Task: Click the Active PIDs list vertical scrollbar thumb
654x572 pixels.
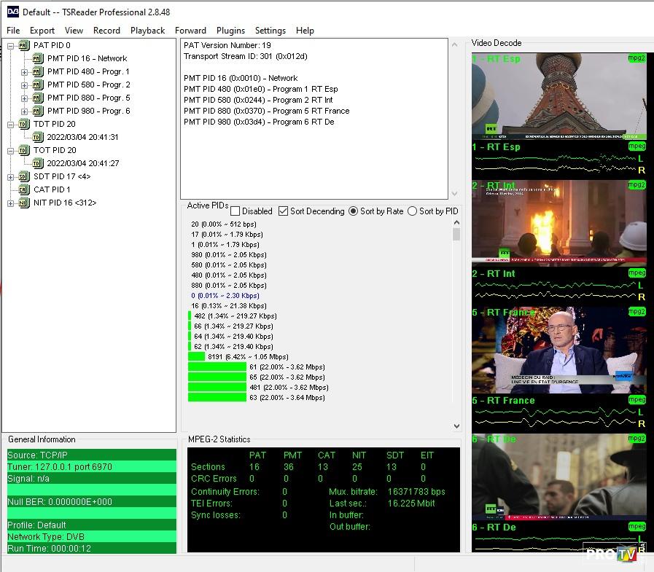Action: (x=456, y=234)
